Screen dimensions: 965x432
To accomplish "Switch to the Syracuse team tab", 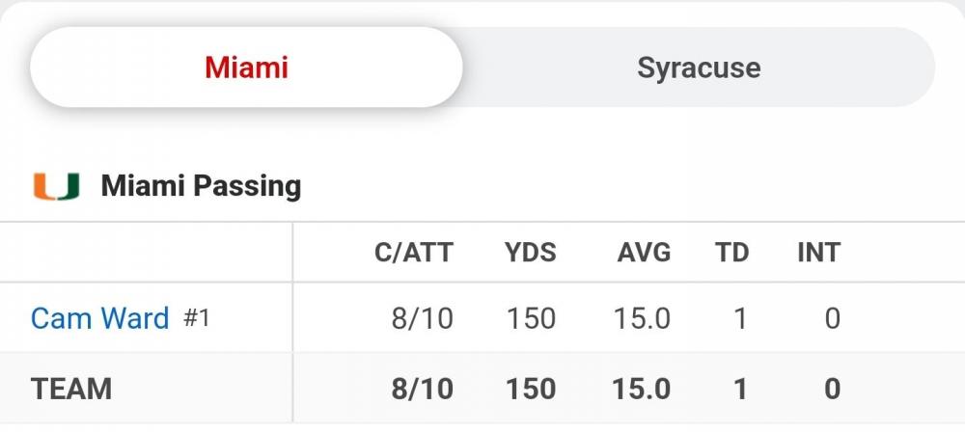I will point(699,67).
